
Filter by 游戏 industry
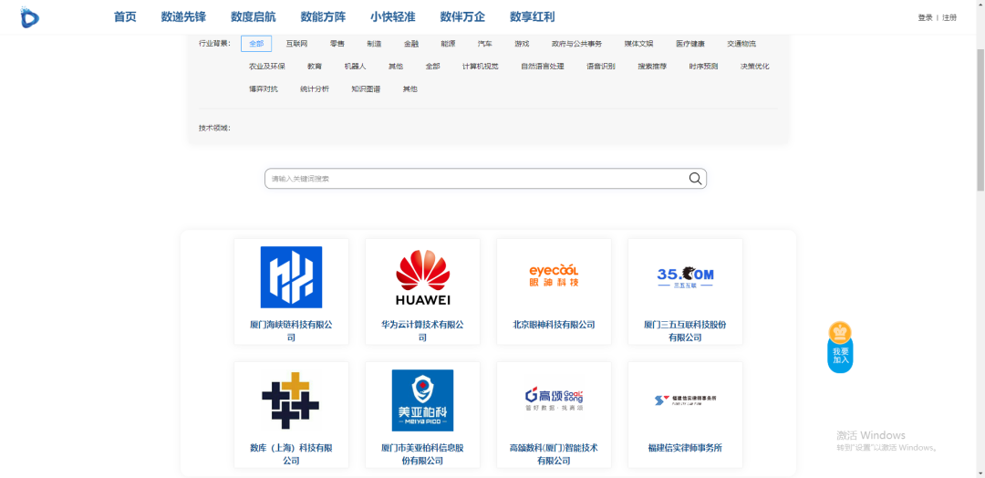coord(522,44)
